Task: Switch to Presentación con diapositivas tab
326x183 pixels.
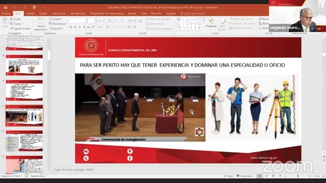Action: pyautogui.click(x=106, y=14)
